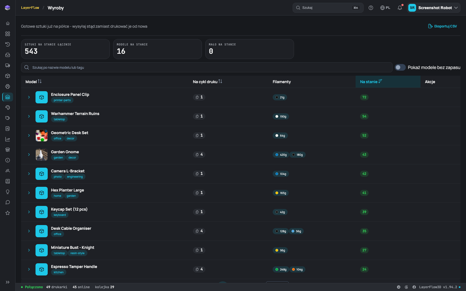Image resolution: width=466 pixels, height=291 pixels.
Task: Sort by the Na stanie column header
Action: click(x=371, y=81)
